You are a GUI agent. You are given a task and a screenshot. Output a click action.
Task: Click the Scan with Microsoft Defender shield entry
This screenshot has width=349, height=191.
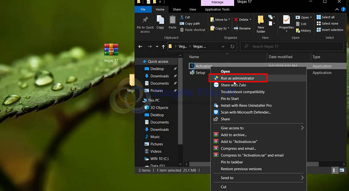(246, 112)
